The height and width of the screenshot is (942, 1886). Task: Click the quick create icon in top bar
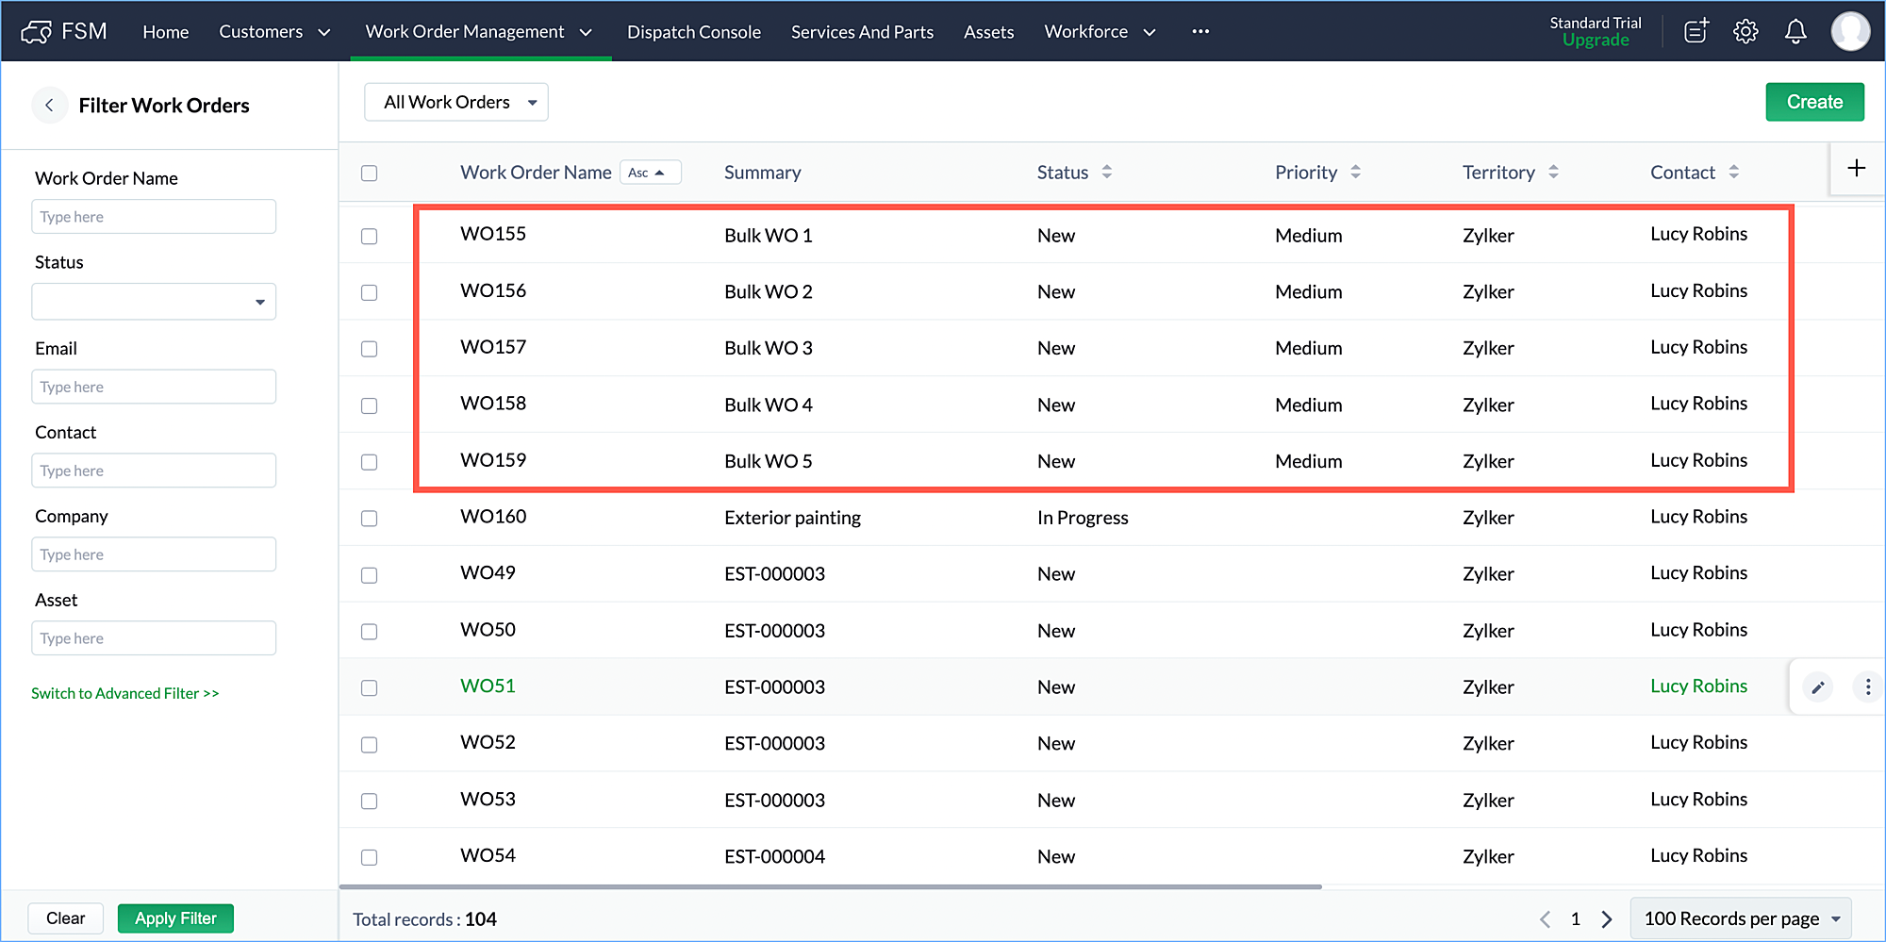tap(1696, 31)
